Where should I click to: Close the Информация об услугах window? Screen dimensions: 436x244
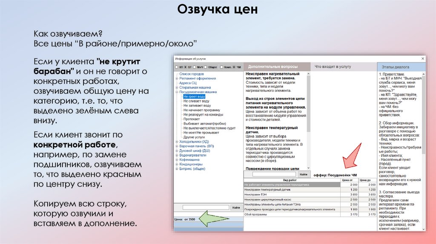(x=423, y=59)
